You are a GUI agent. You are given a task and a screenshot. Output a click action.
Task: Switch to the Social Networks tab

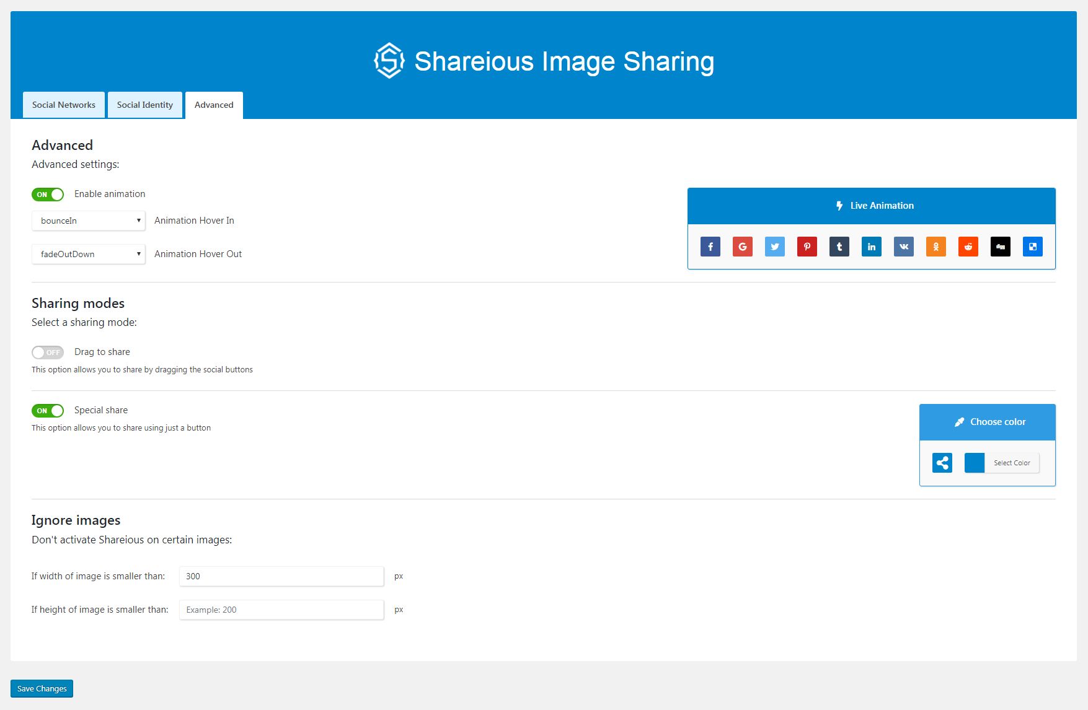pyautogui.click(x=64, y=105)
